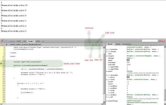Open the Watch side panel tab

110,44
